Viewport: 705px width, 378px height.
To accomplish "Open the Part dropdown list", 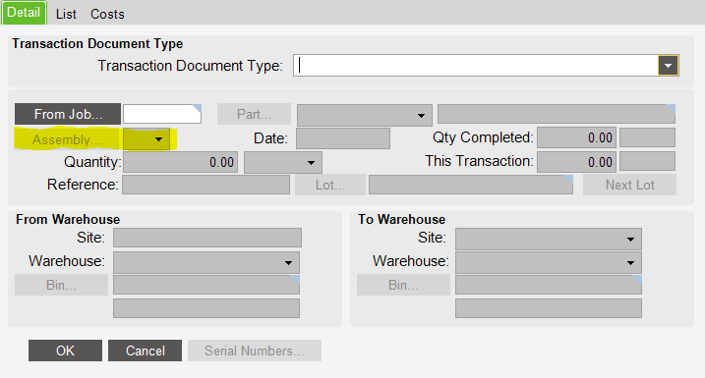I will pos(364,116).
